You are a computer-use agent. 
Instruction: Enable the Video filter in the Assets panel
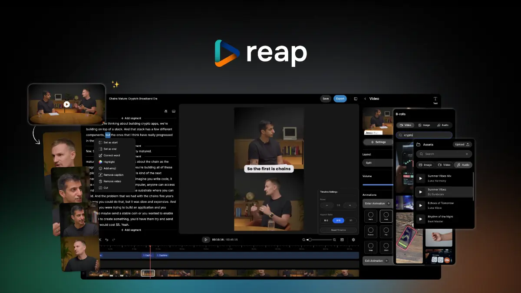click(443, 165)
